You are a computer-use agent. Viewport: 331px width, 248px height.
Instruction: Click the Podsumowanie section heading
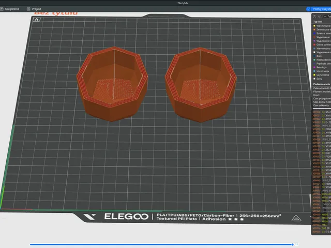pos(322,84)
